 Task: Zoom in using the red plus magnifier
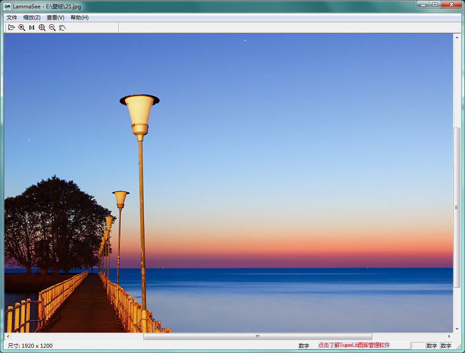click(22, 27)
